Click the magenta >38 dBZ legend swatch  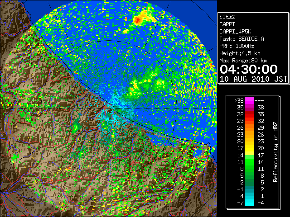point(249,100)
